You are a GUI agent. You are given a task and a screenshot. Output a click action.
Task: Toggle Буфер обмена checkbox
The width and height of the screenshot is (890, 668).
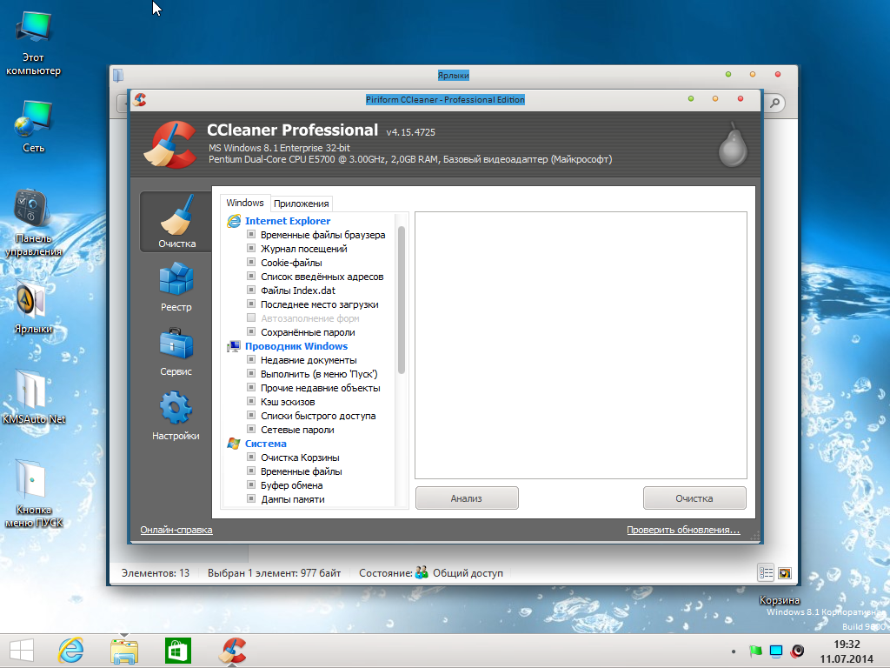pos(251,484)
